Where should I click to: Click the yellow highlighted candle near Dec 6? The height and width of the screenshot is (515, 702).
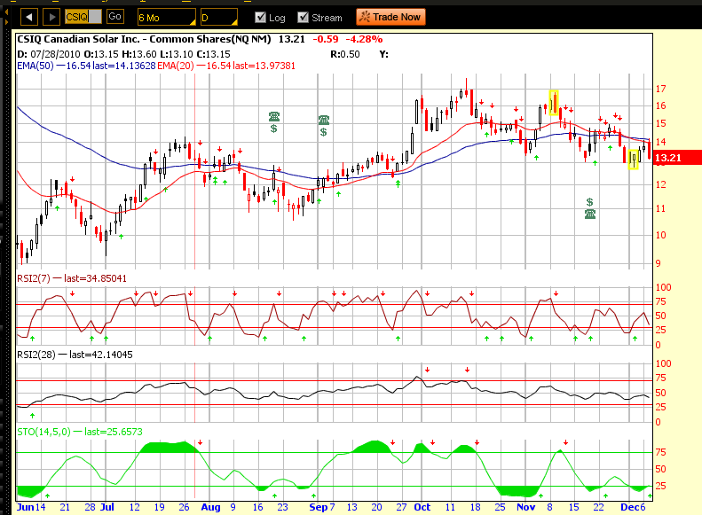[633, 160]
